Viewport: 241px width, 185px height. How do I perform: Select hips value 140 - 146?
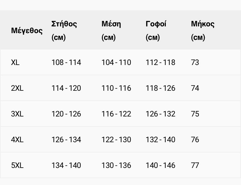pyautogui.click(x=160, y=165)
